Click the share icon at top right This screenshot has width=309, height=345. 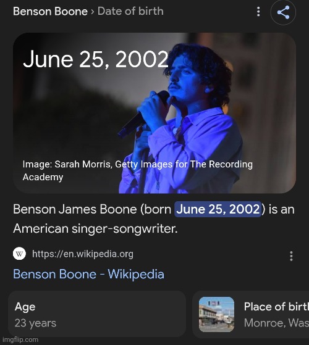(x=283, y=12)
